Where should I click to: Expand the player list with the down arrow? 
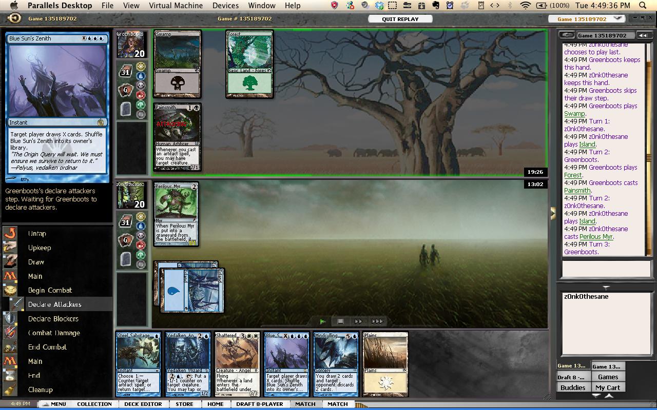coord(606,288)
